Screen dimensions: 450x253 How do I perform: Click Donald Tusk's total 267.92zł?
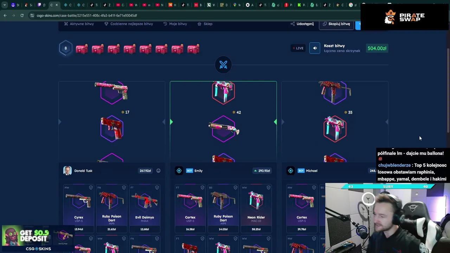click(145, 171)
